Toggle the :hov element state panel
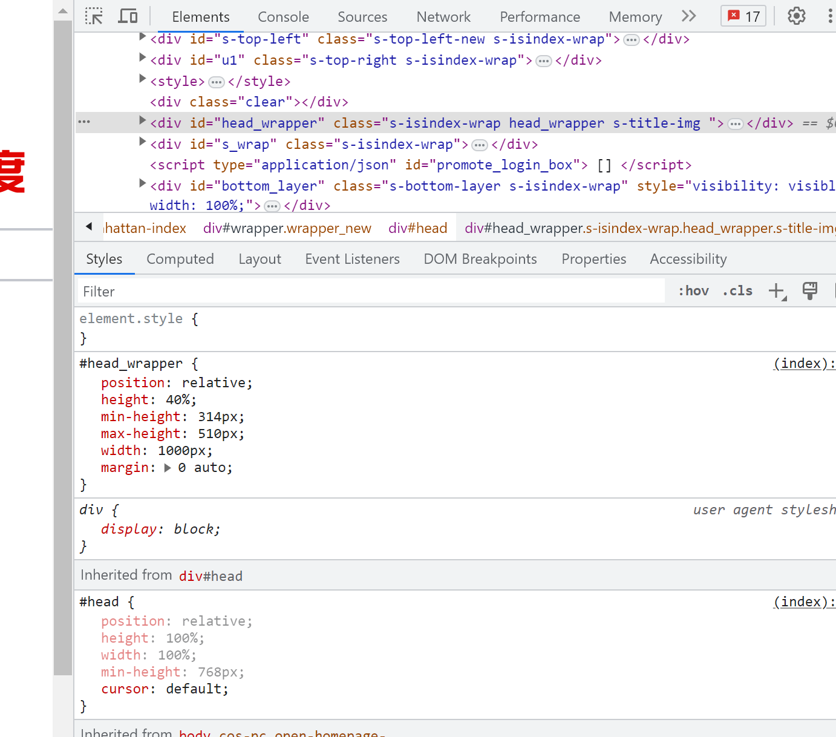This screenshot has width=836, height=737. 693,291
